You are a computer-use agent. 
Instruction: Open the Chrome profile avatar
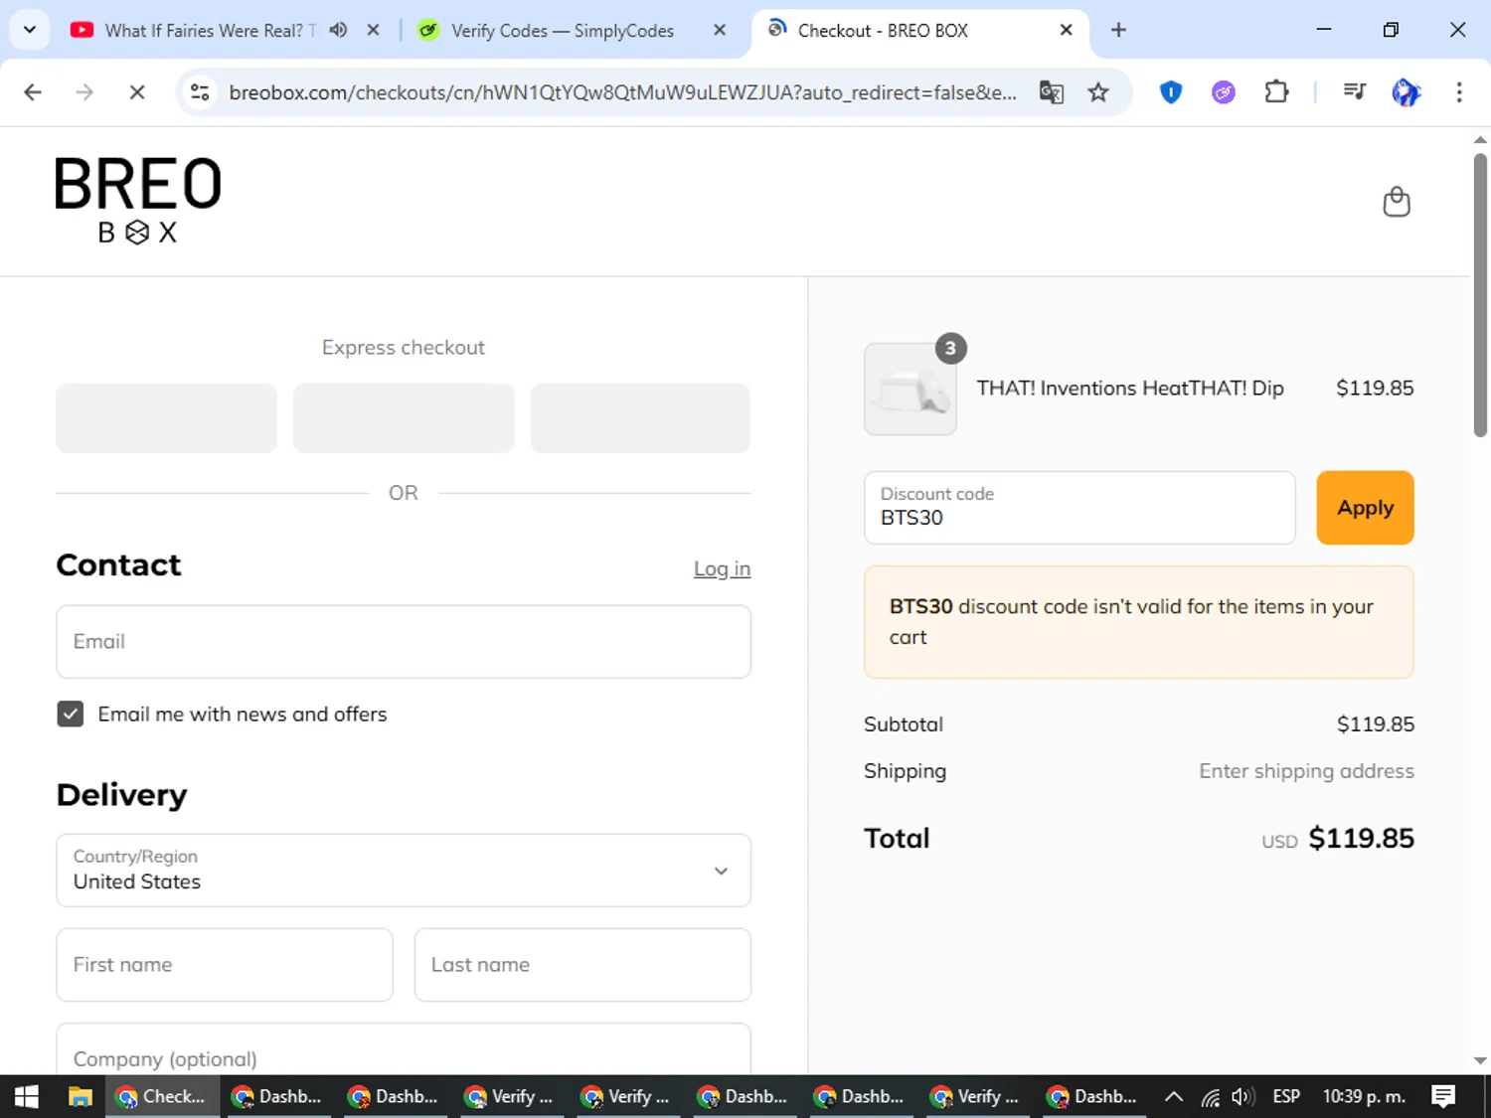pos(1406,92)
